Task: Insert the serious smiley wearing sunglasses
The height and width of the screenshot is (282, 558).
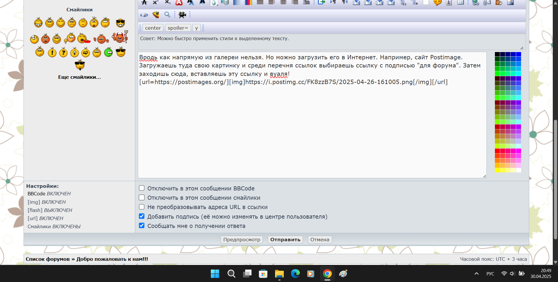Action: pyautogui.click(x=121, y=51)
